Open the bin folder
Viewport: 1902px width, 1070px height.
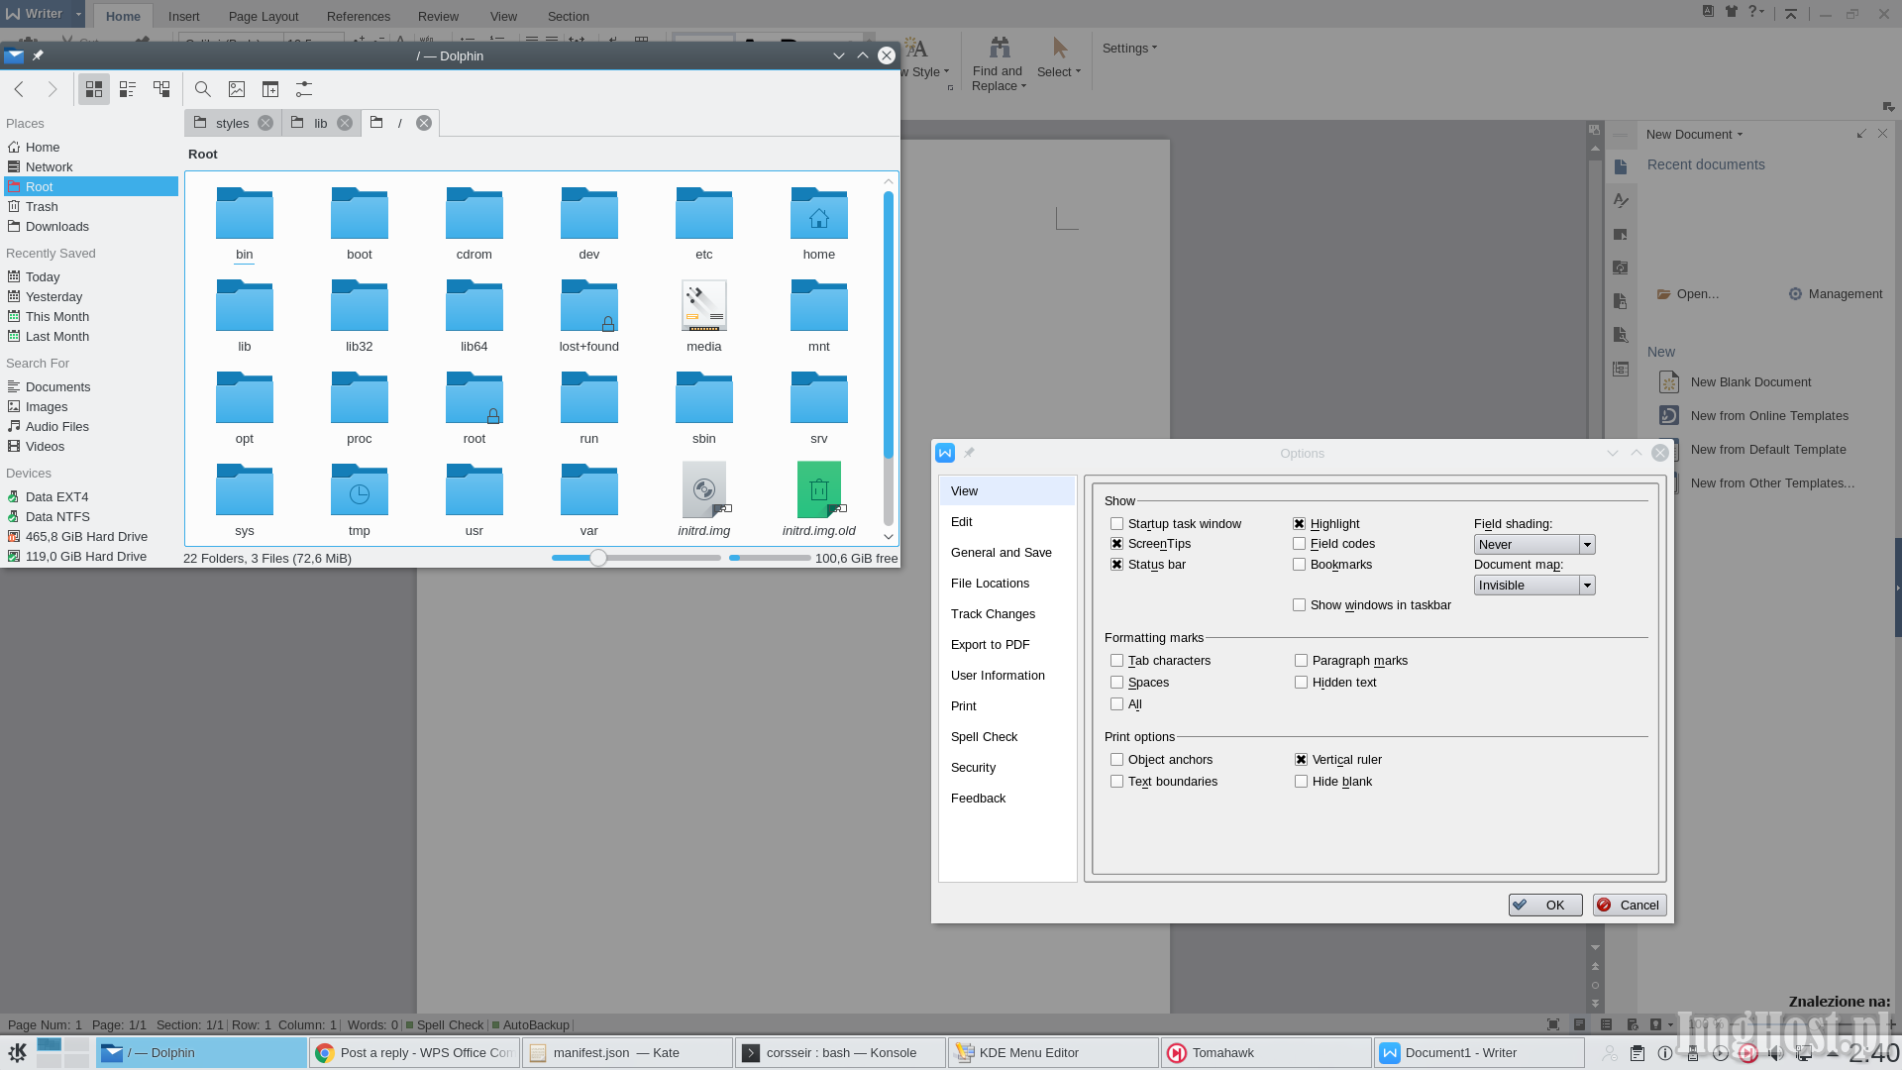click(245, 224)
